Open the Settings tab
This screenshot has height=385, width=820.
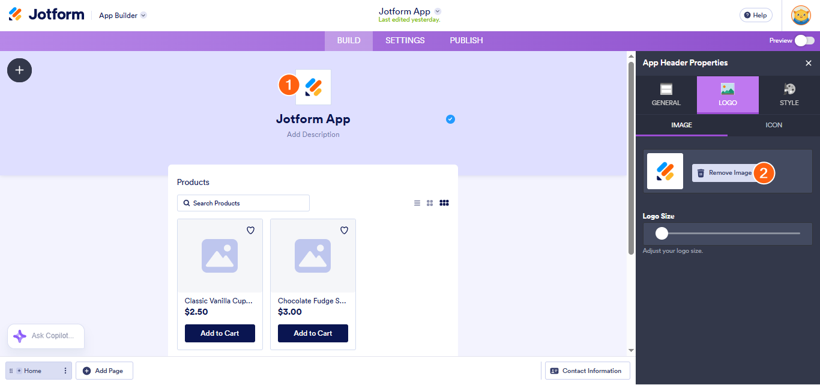tap(405, 41)
